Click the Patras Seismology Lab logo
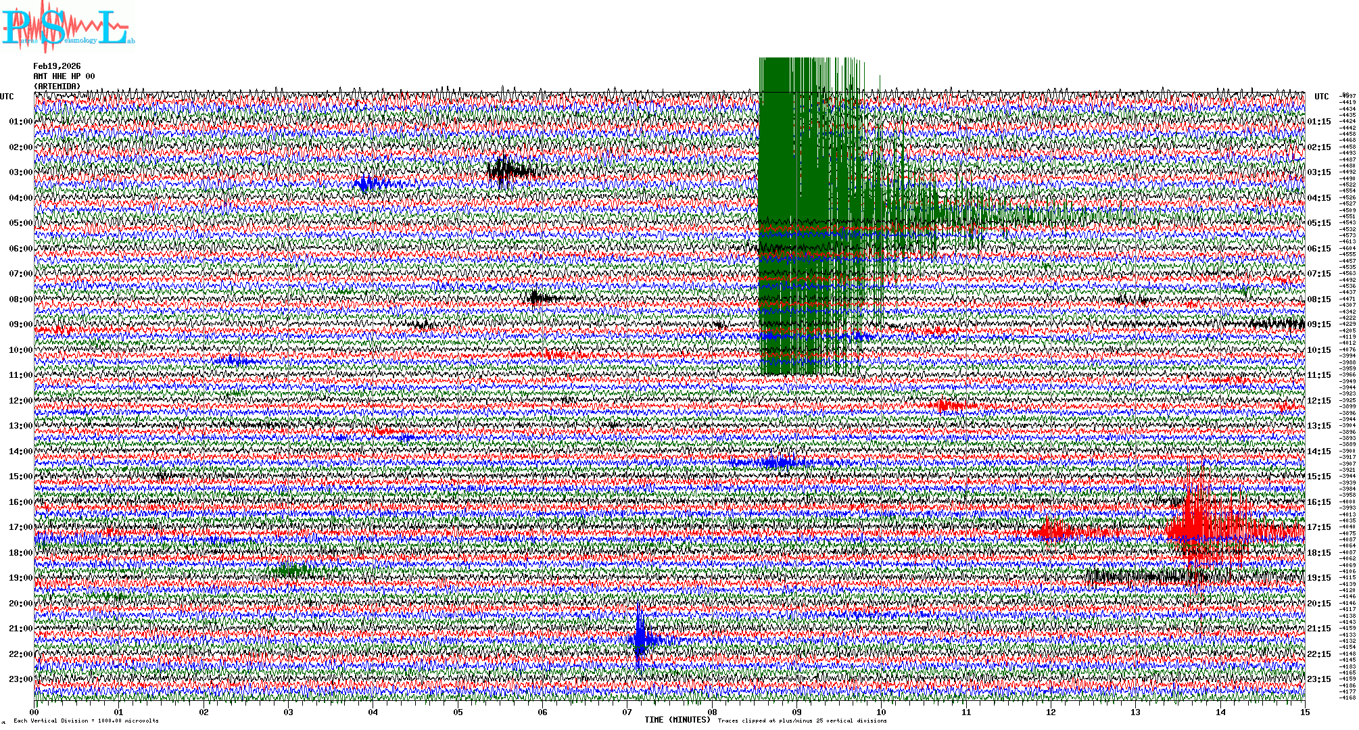Screen dimensions: 1359x730 (68, 27)
